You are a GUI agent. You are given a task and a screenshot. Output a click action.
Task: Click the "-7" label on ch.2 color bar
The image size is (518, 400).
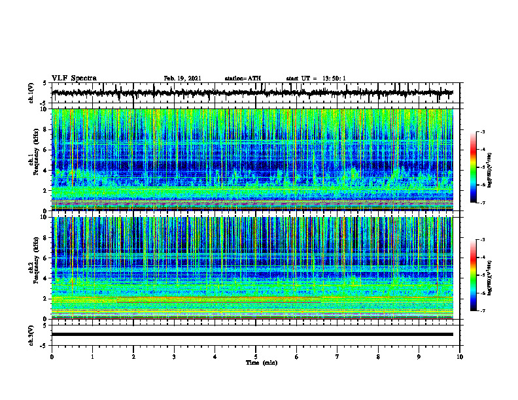(482, 311)
